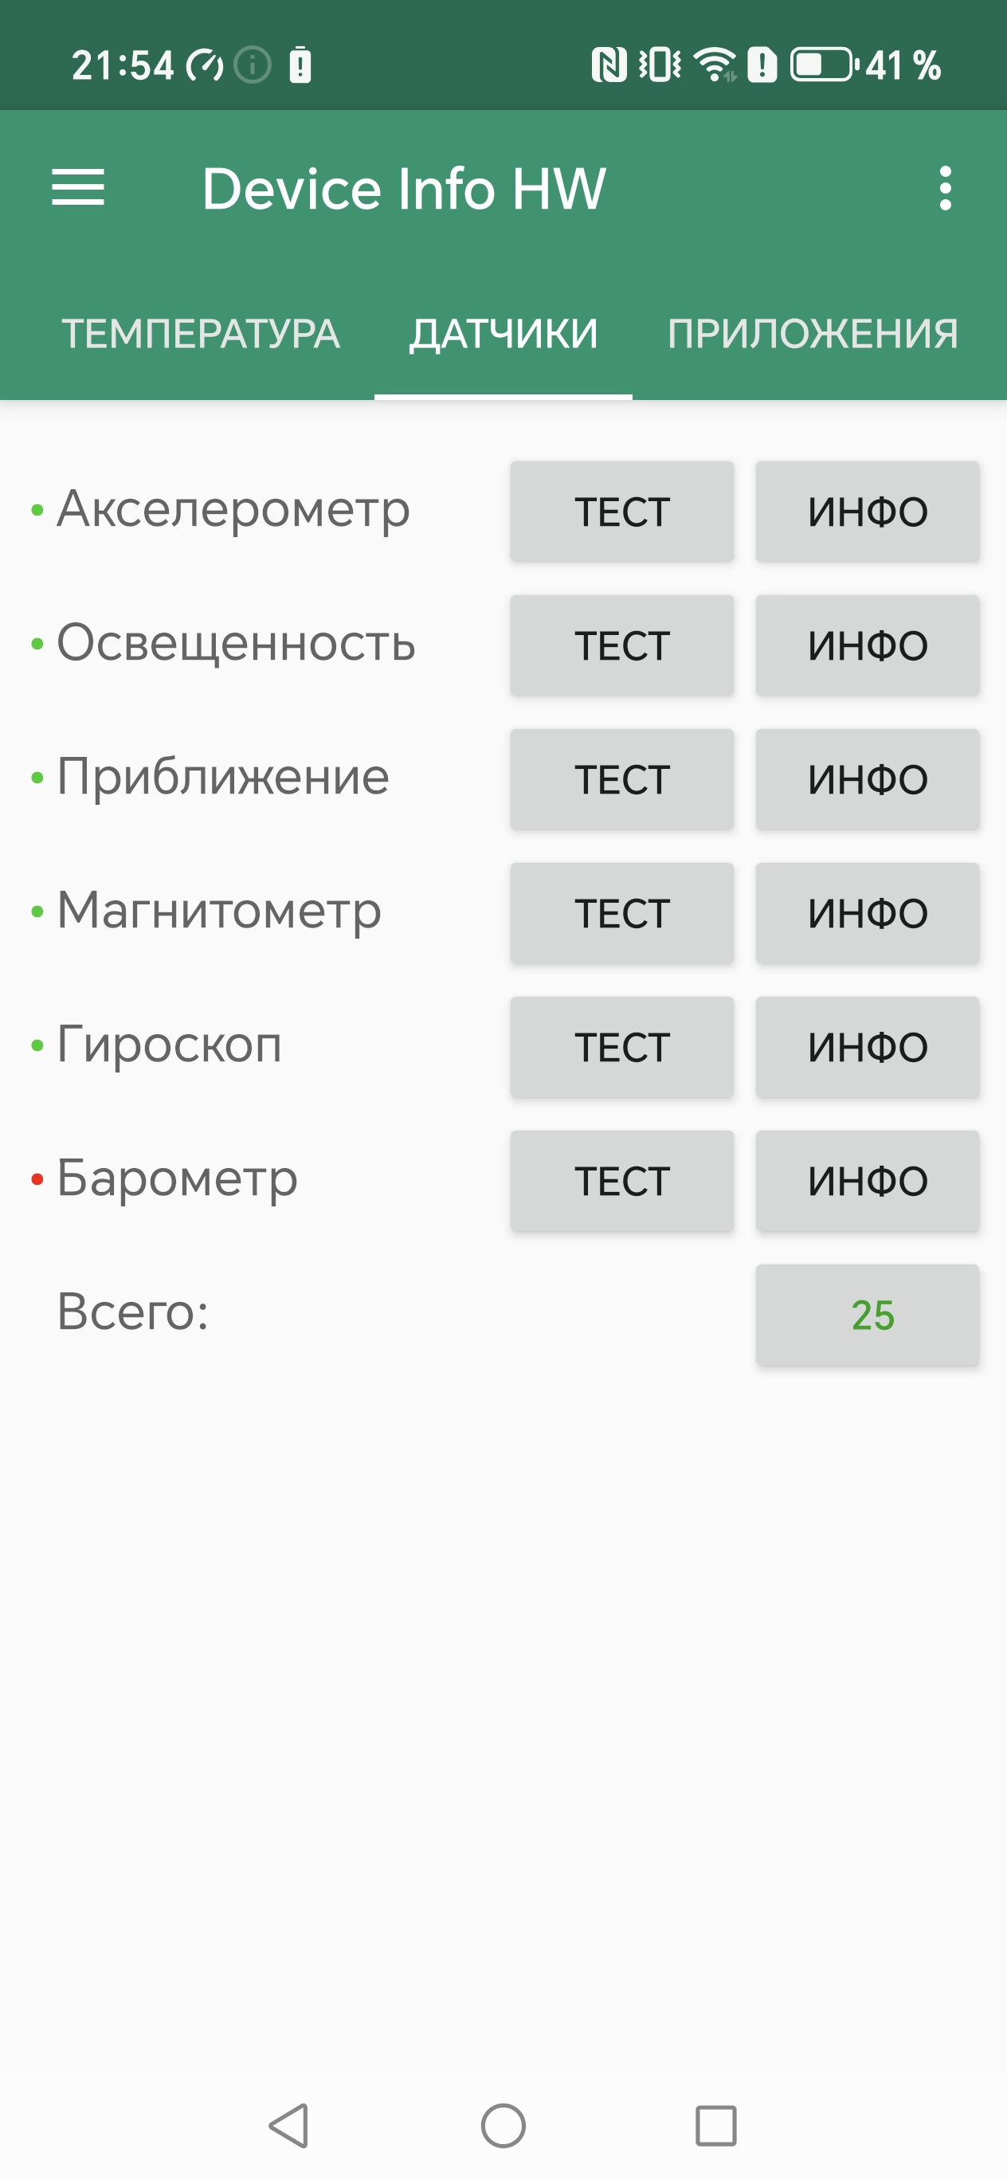This screenshot has width=1007, height=2180.
Task: Open the total sensors count 25 button
Action: click(x=868, y=1314)
